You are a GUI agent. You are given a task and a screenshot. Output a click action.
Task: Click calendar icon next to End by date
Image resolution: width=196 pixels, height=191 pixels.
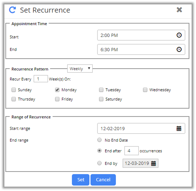pos(154,163)
